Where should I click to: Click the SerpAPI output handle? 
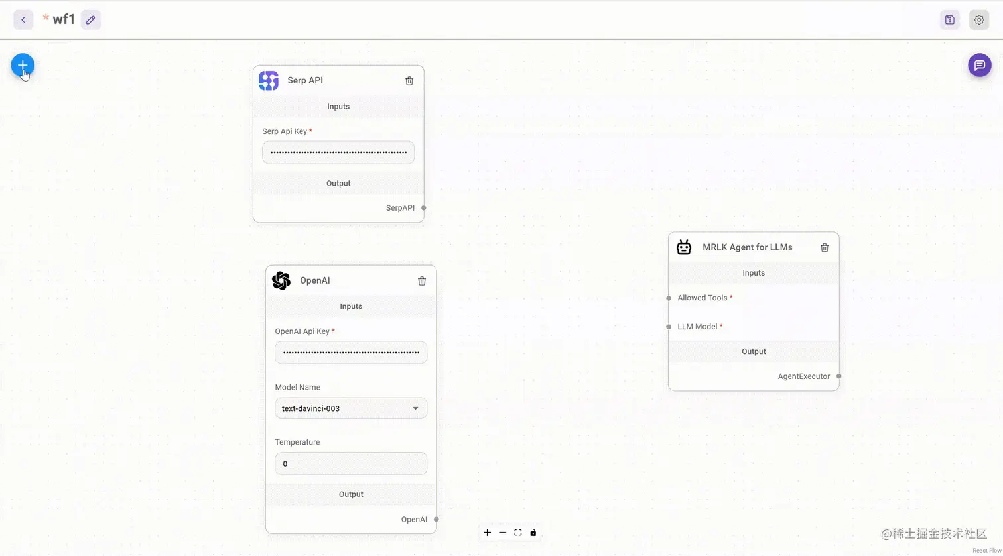(424, 208)
